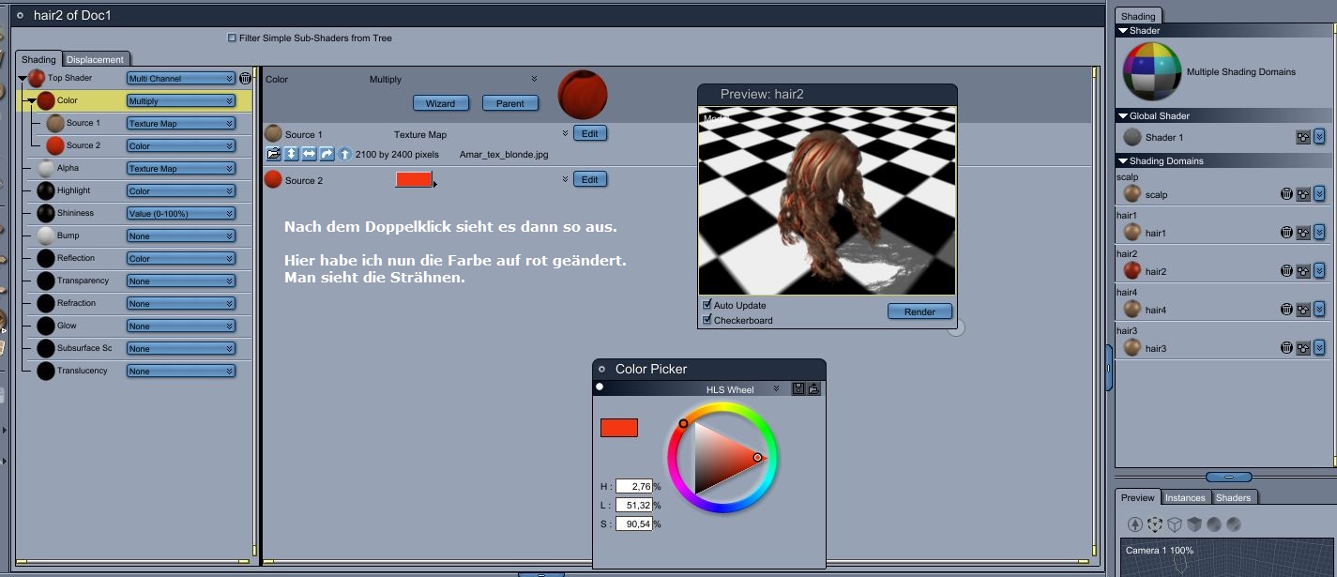Viewport: 1337px width, 577px height.
Task: Click the panel collapse handle above the Preview tab
Action: coord(1227,477)
